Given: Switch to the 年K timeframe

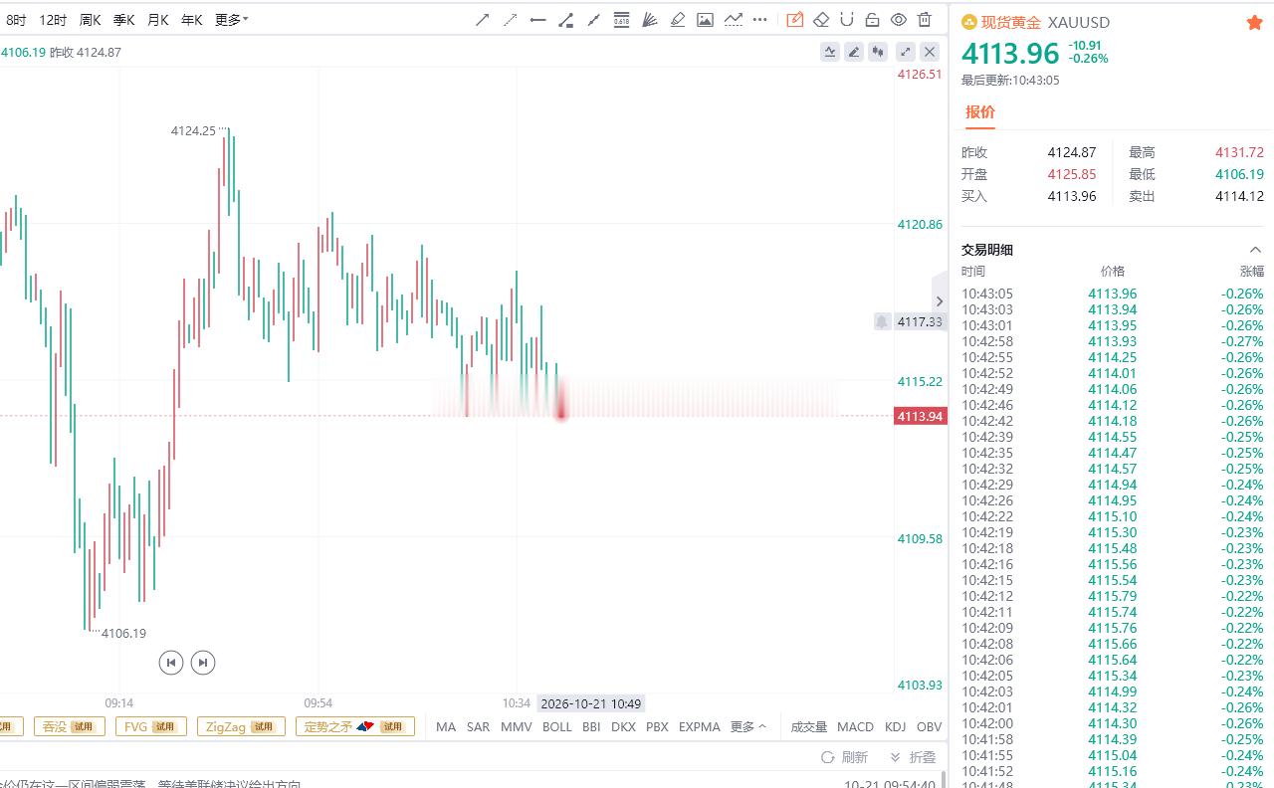Looking at the screenshot, I should pyautogui.click(x=191, y=20).
